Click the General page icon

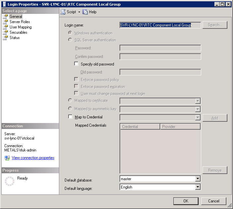[5, 17]
